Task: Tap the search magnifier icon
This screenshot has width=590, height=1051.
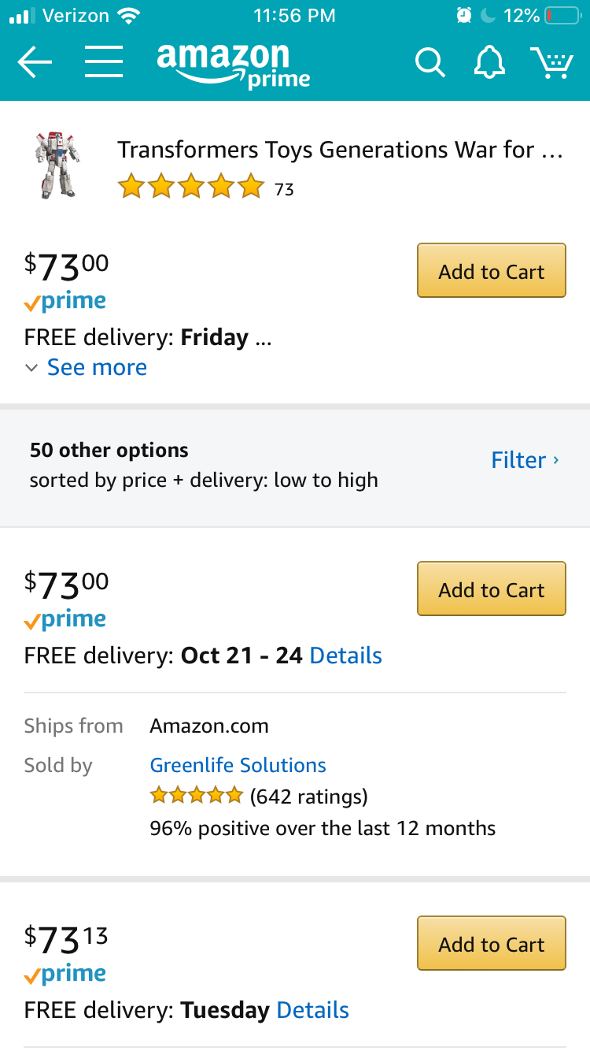Action: coord(430,63)
